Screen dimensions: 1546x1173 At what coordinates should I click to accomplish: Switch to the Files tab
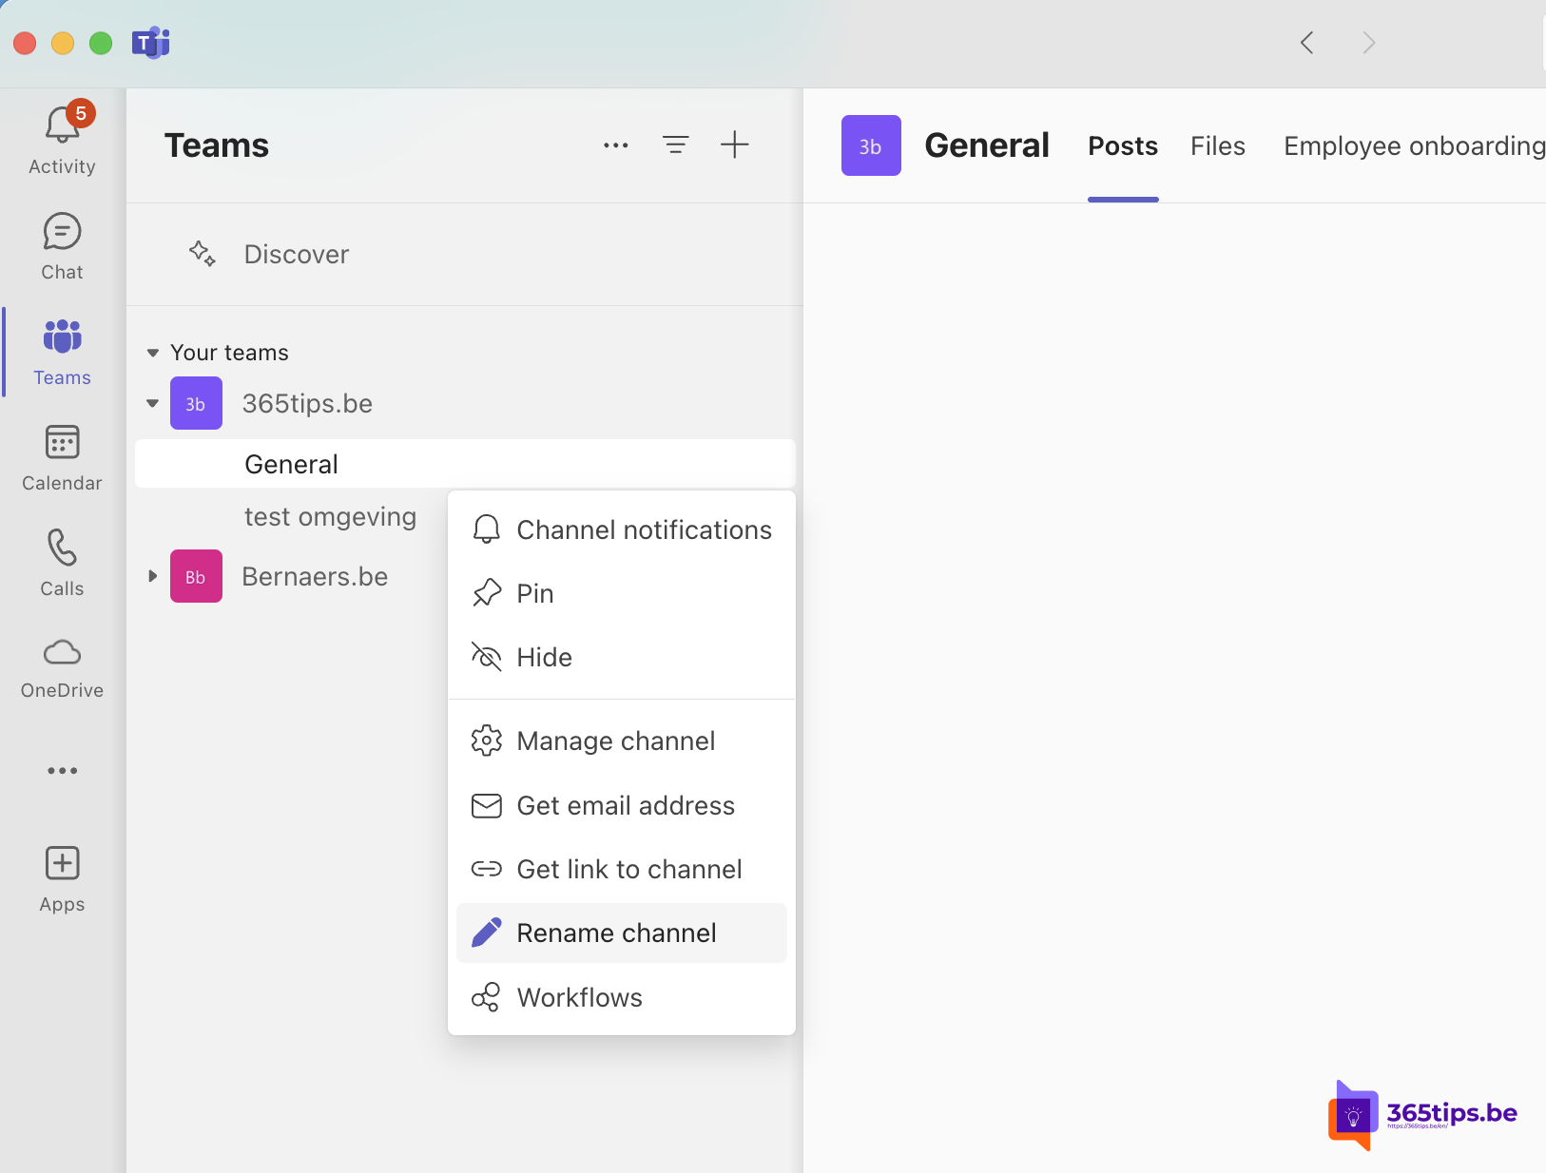(1217, 145)
